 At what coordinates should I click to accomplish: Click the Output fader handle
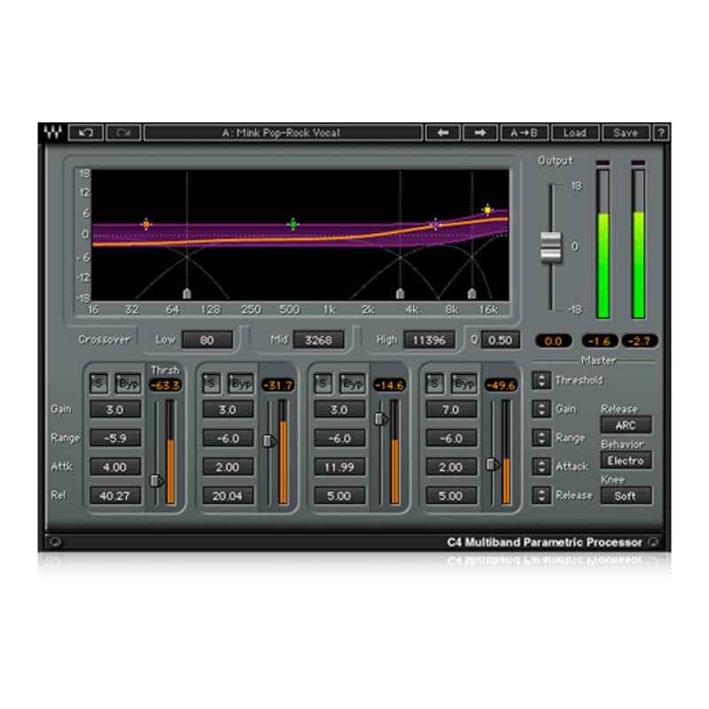point(550,247)
